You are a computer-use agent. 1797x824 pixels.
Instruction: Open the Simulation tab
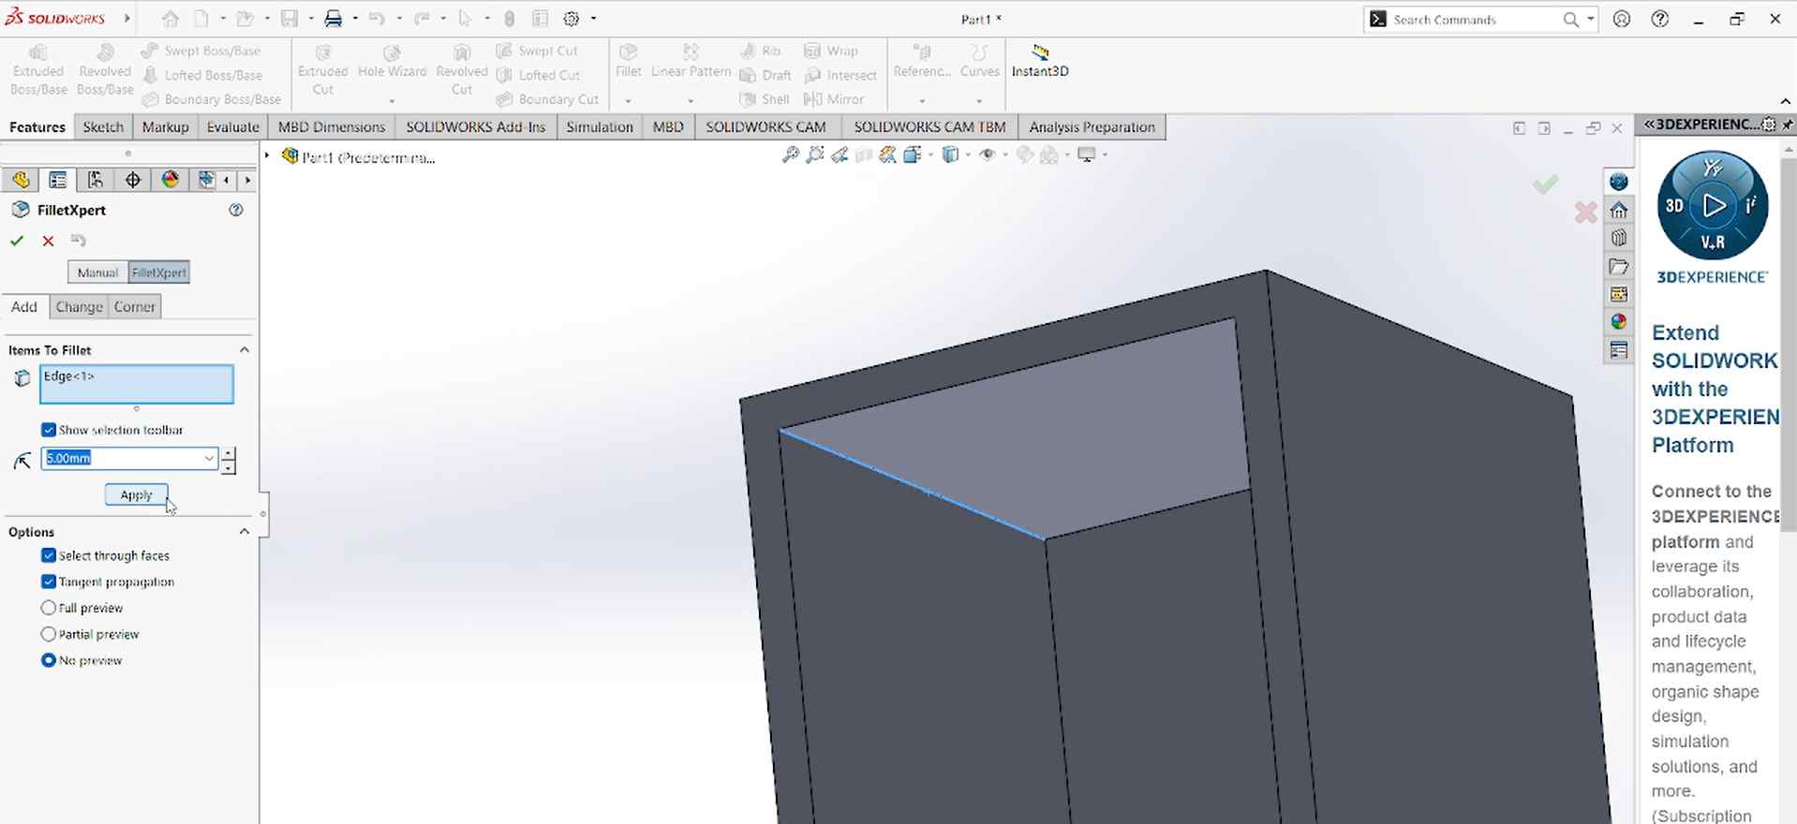coord(600,127)
